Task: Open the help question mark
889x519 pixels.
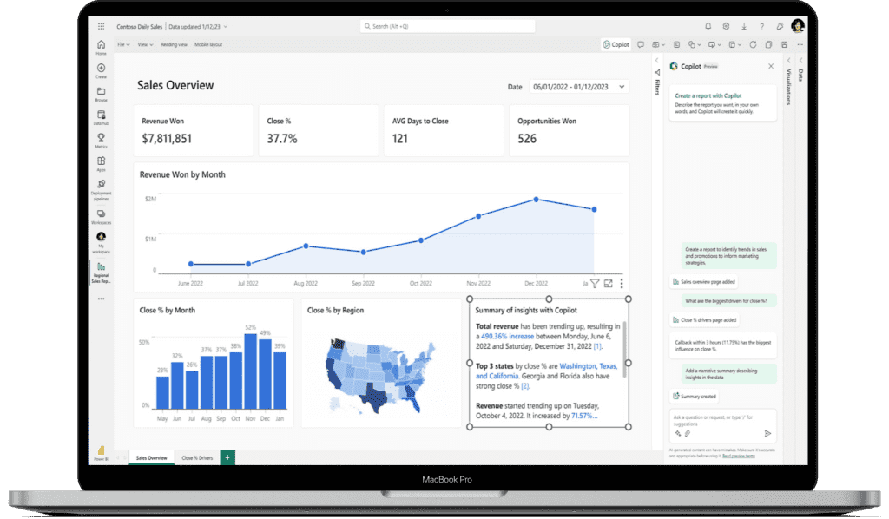Action: point(762,26)
